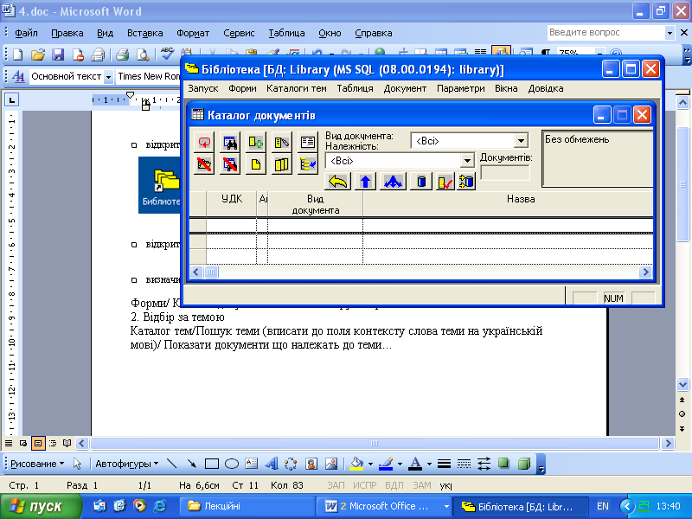Screen dimensions: 692x519
Task: Click the Insert Picture icon in drawing toolbar
Action: [x=331, y=464]
